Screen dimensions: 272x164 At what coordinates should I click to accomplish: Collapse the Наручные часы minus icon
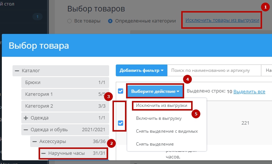(x=43, y=153)
